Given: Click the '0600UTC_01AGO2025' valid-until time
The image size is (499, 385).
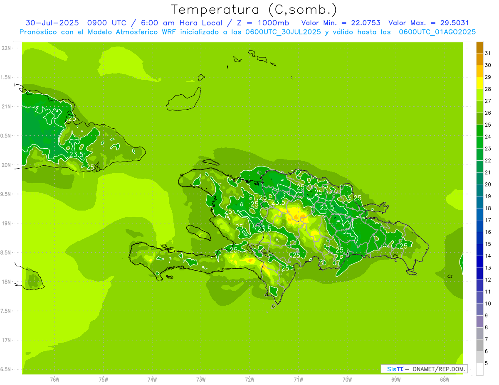Looking at the screenshot, I should tap(437, 32).
